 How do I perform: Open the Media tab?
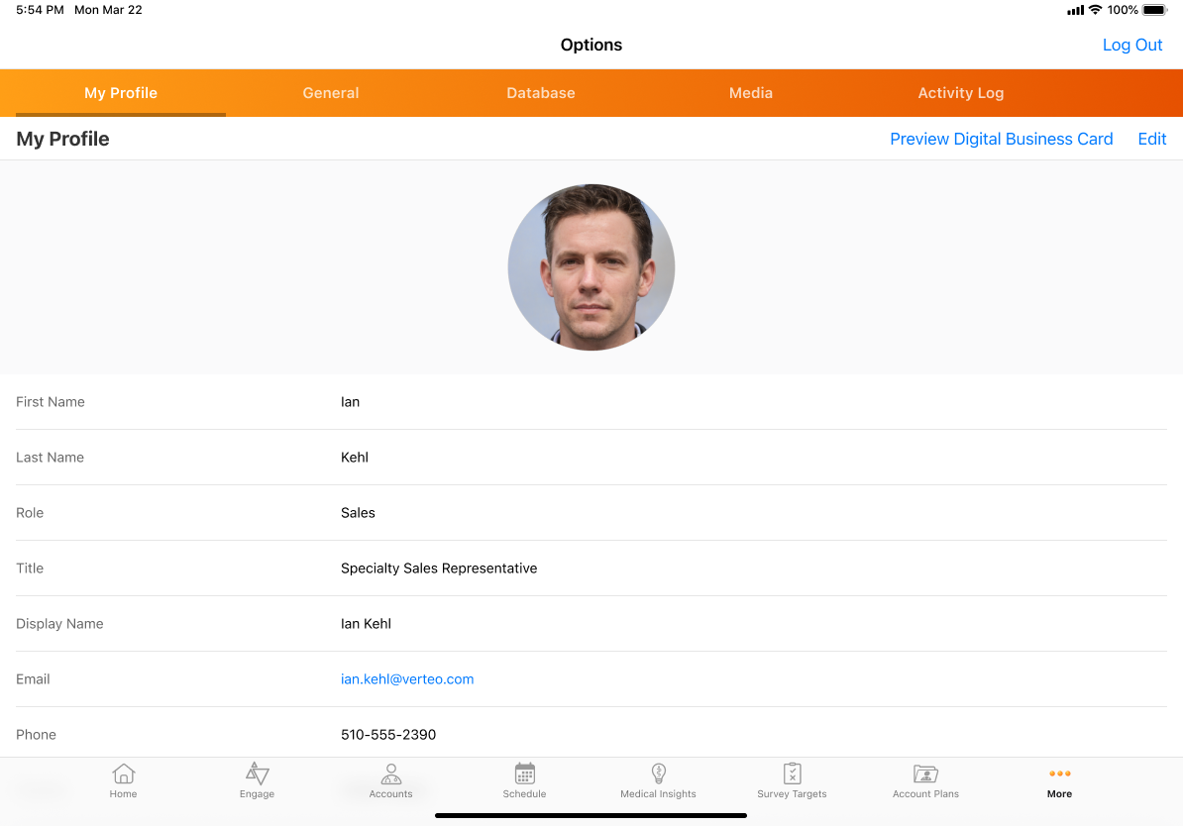(x=751, y=93)
